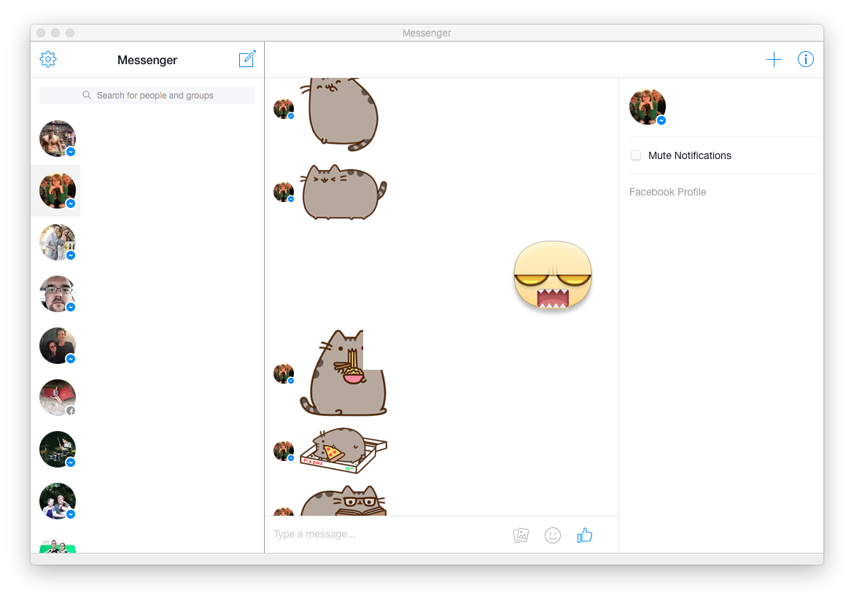Start a new message with compose icon
854x601 pixels.
247,59
